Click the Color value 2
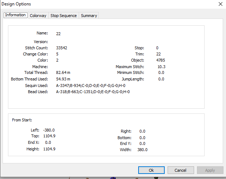Image resolution: width=226 pixels, height=179 pixels. [x=57, y=60]
